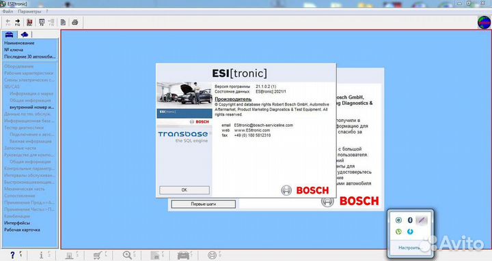Click the version 21.1.0.2 (1) text

tap(266, 87)
